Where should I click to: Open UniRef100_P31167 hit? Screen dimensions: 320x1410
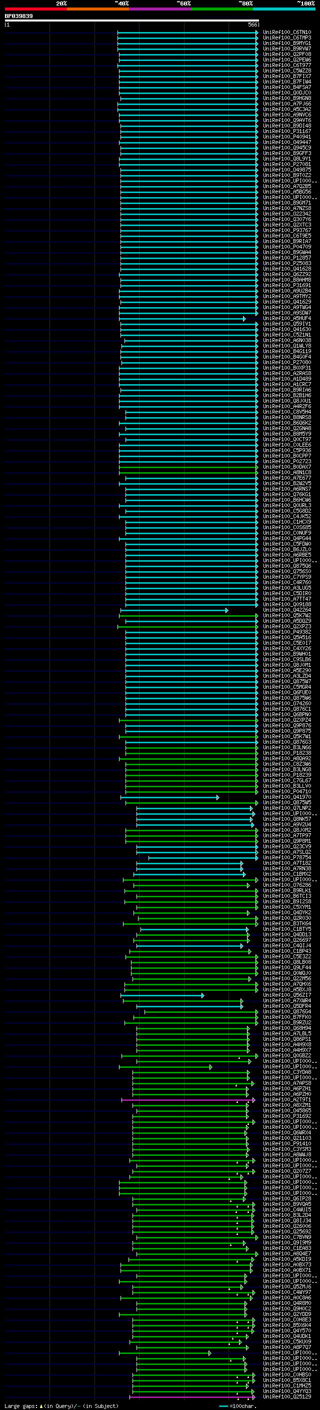(x=286, y=132)
